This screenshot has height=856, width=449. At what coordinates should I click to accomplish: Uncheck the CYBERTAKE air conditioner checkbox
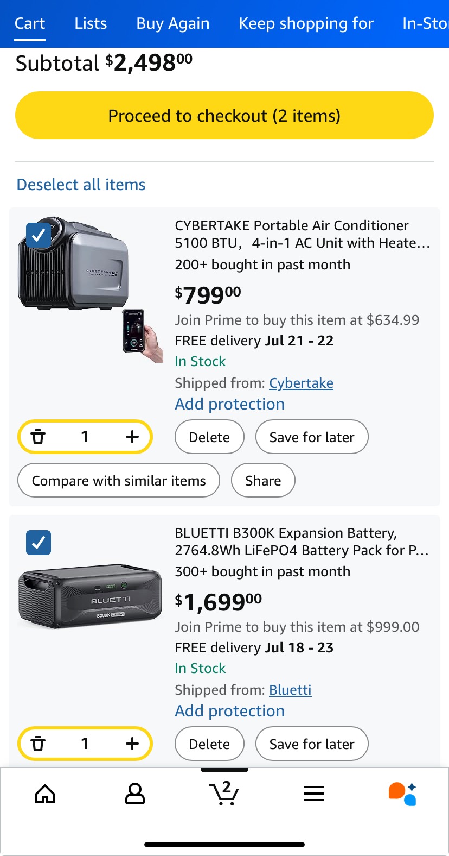[39, 235]
